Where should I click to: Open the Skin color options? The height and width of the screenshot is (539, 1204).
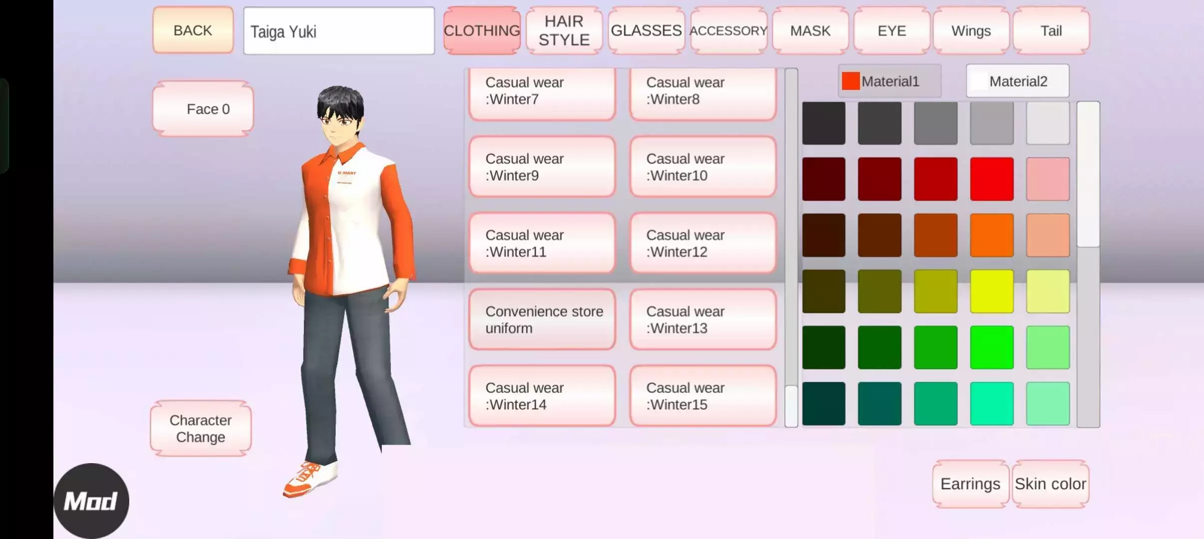(1050, 484)
